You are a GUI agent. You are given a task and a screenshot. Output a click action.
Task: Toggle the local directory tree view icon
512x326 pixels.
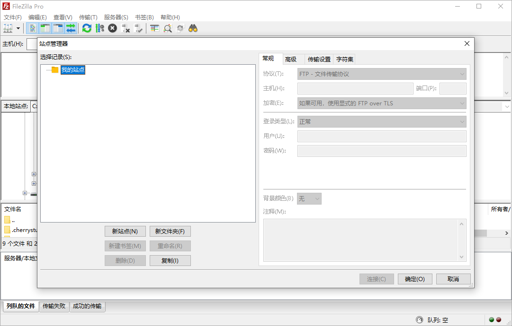[x=45, y=28]
